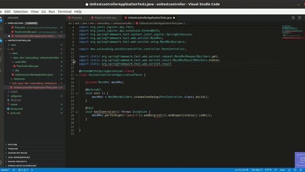The image size is (305, 172).
Task: Click the testController method name
Action: coord(105,112)
